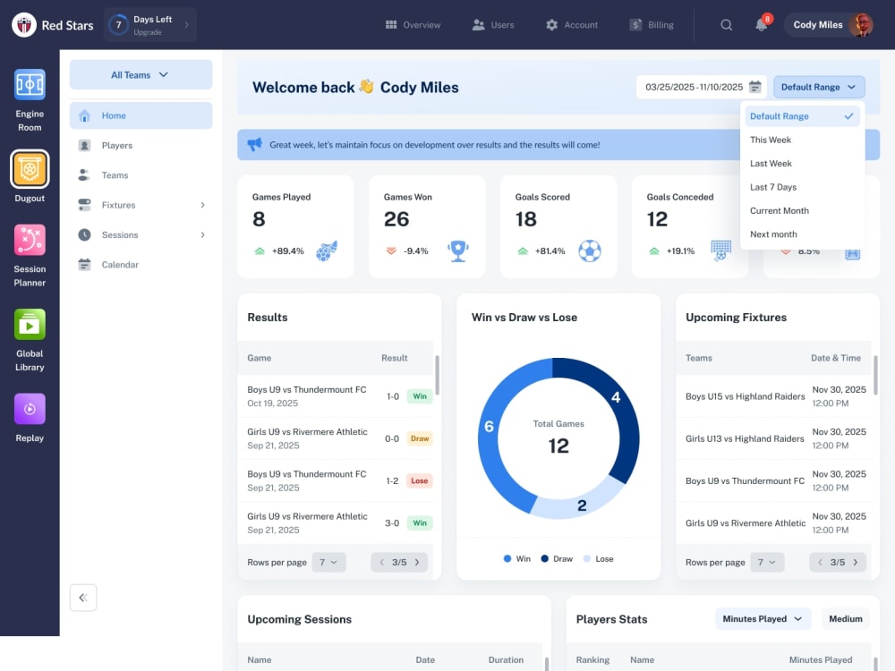Open Results rows per page dropdown
Viewport: 895px width, 671px height.
[328, 562]
